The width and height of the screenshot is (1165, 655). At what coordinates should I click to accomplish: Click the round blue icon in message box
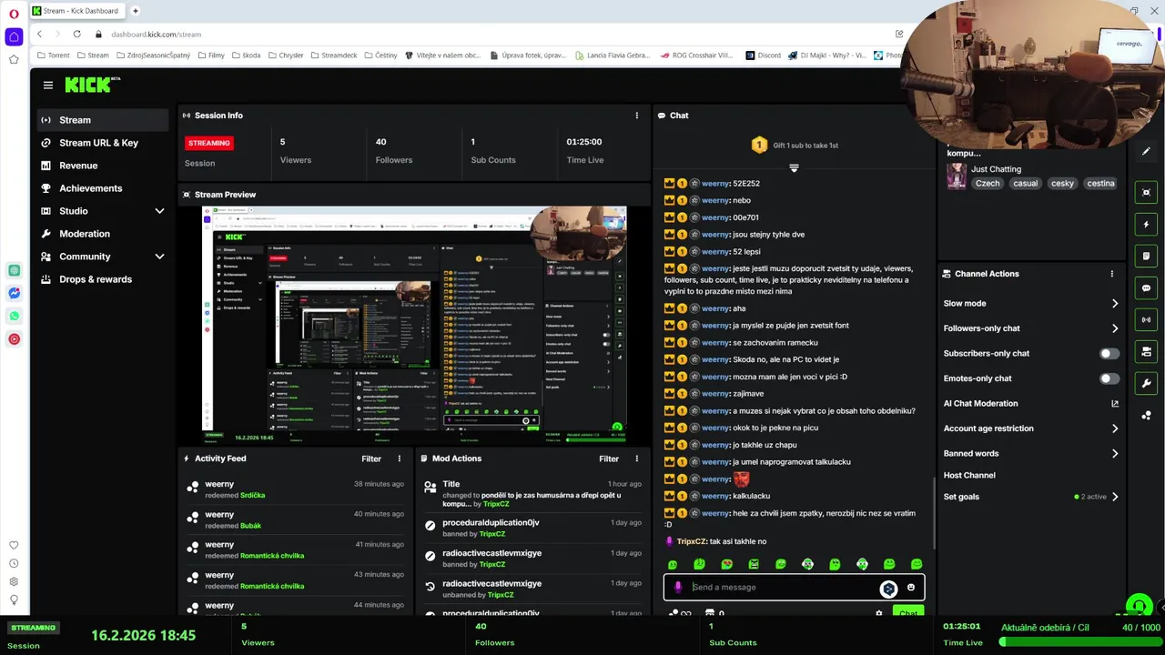888,589
